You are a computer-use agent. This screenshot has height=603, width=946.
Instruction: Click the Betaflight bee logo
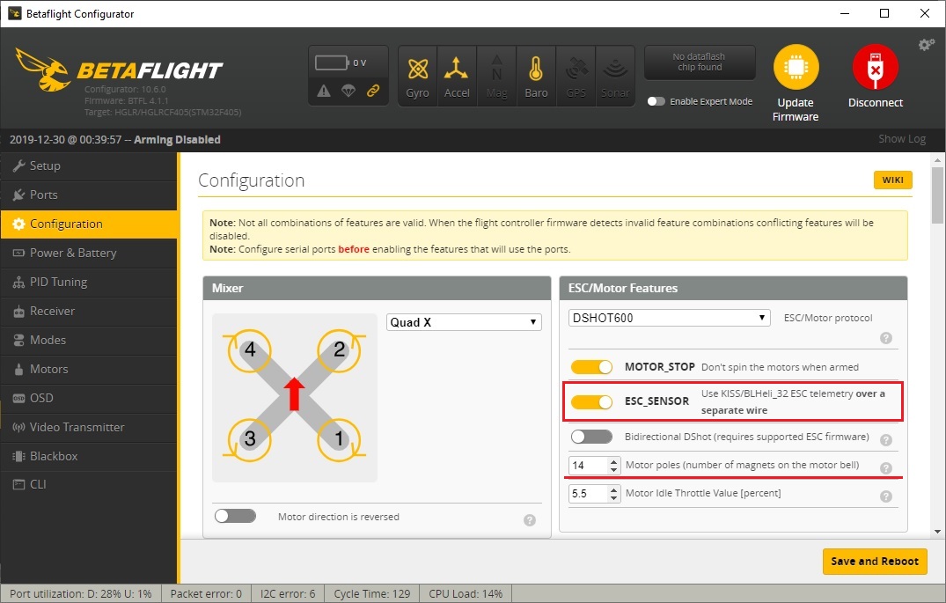coord(42,70)
